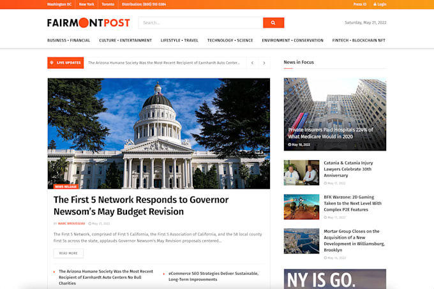Open Catania & Catania Injury Lawyers headline

(348, 169)
